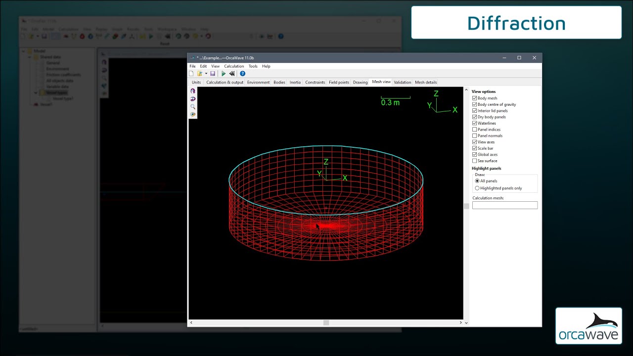Viewport: 633px width, 356px height.
Task: Enable the Sea surface checkbox
Action: pyautogui.click(x=475, y=161)
